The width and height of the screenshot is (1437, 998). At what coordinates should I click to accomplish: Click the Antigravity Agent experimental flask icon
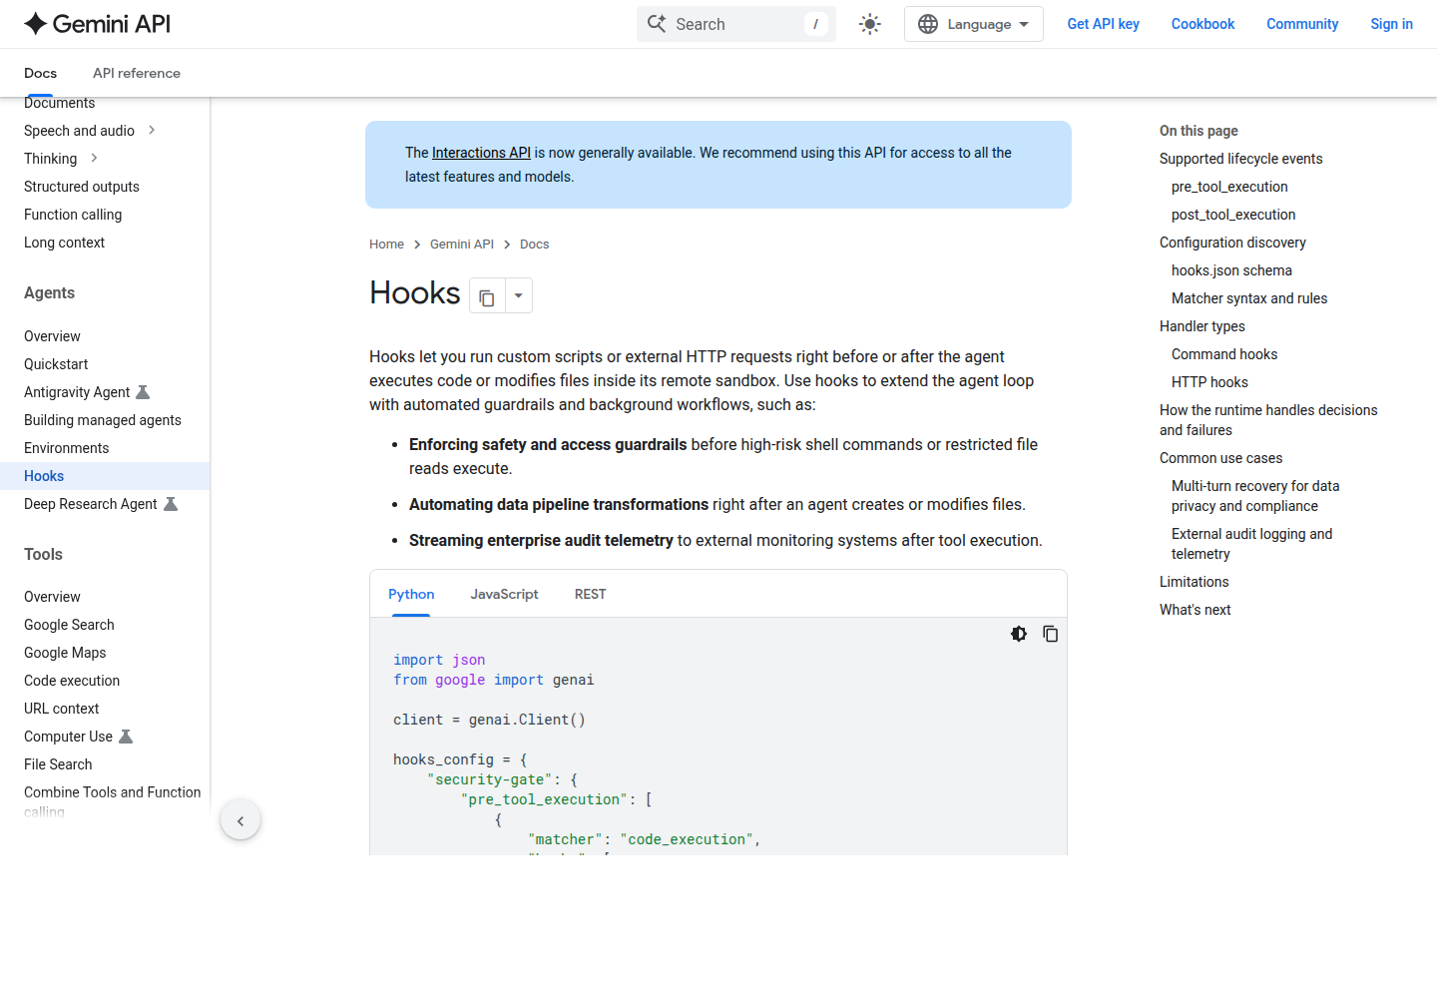[x=143, y=392]
